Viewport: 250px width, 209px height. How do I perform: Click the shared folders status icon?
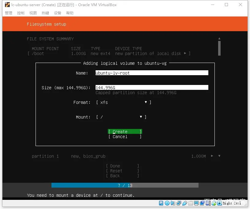190,203
